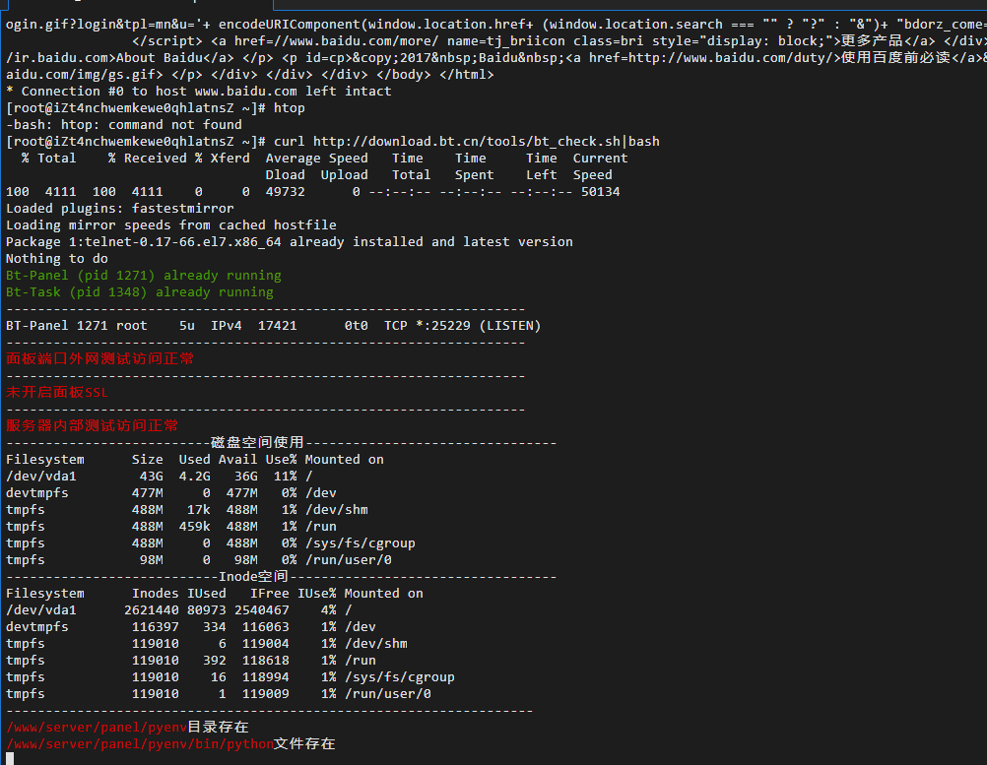The image size is (987, 765).
Task: Click the red '服务器内部测试访问正常' message
Action: [92, 425]
